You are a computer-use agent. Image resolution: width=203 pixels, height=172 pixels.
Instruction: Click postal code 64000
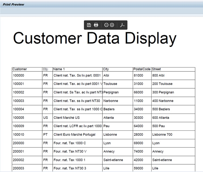point(138,126)
